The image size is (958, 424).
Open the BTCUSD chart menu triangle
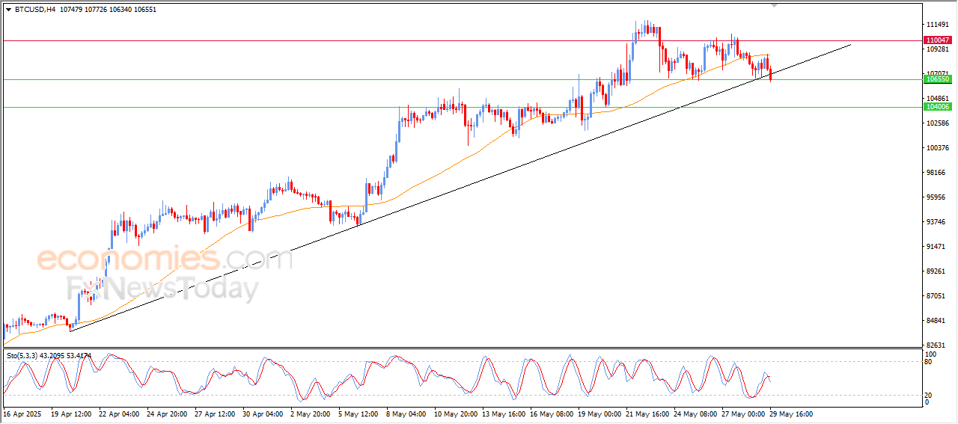(x=8, y=10)
